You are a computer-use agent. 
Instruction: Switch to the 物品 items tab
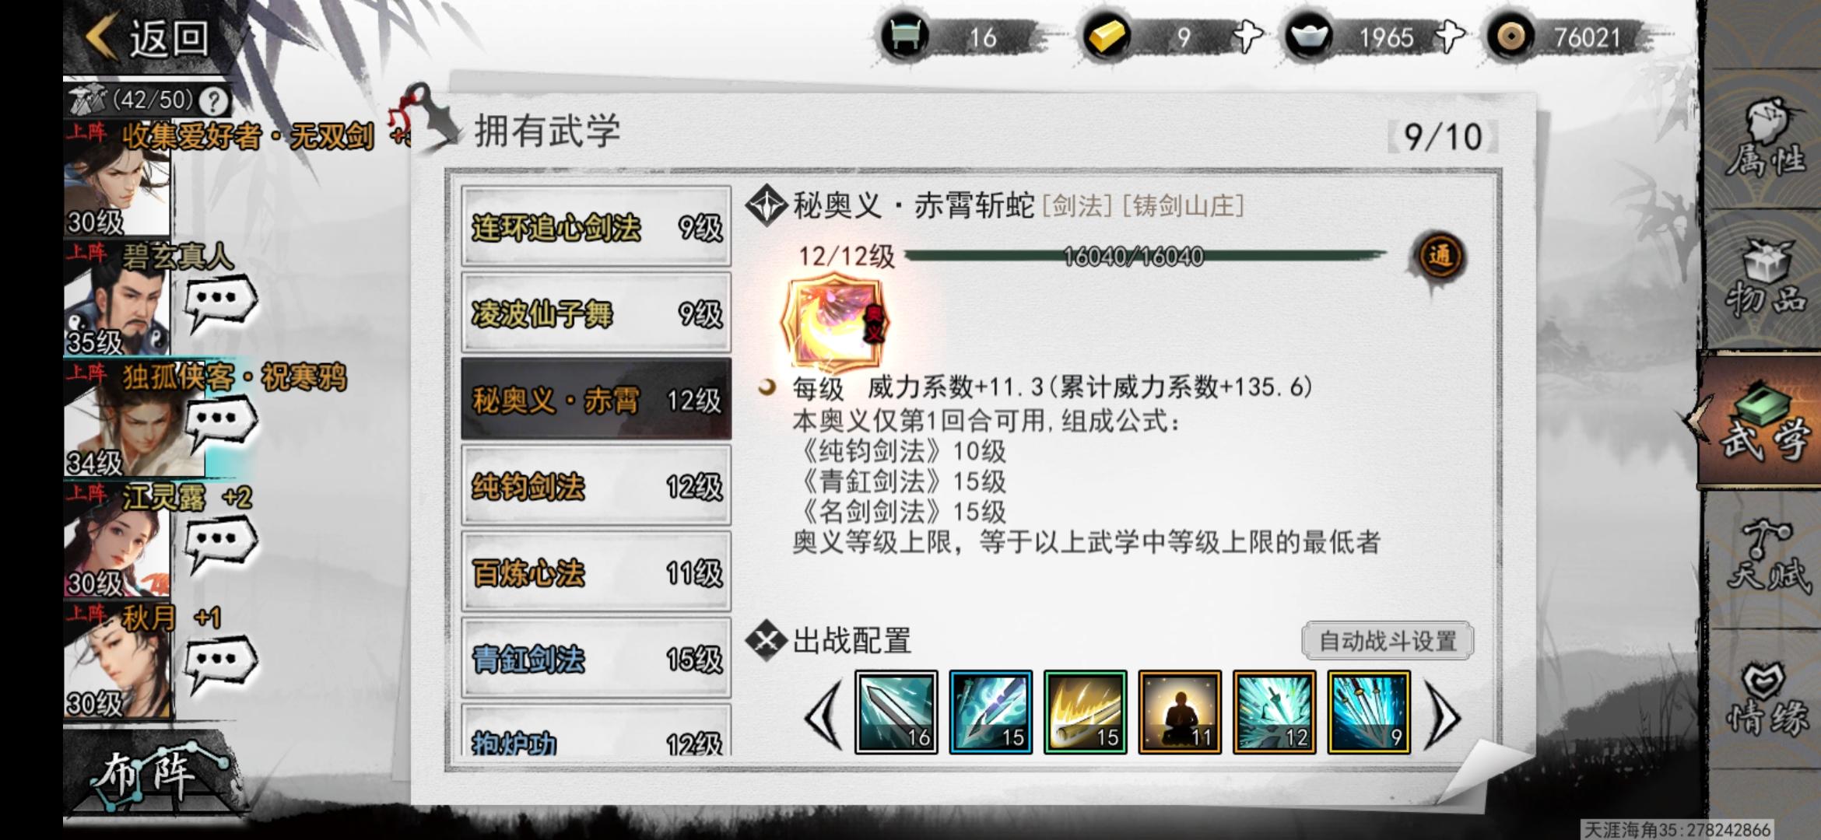pos(1764,278)
